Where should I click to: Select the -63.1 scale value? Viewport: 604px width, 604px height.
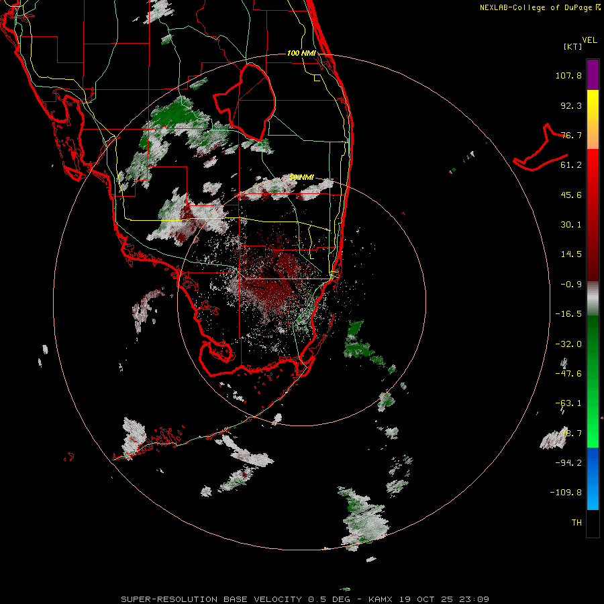[568, 403]
